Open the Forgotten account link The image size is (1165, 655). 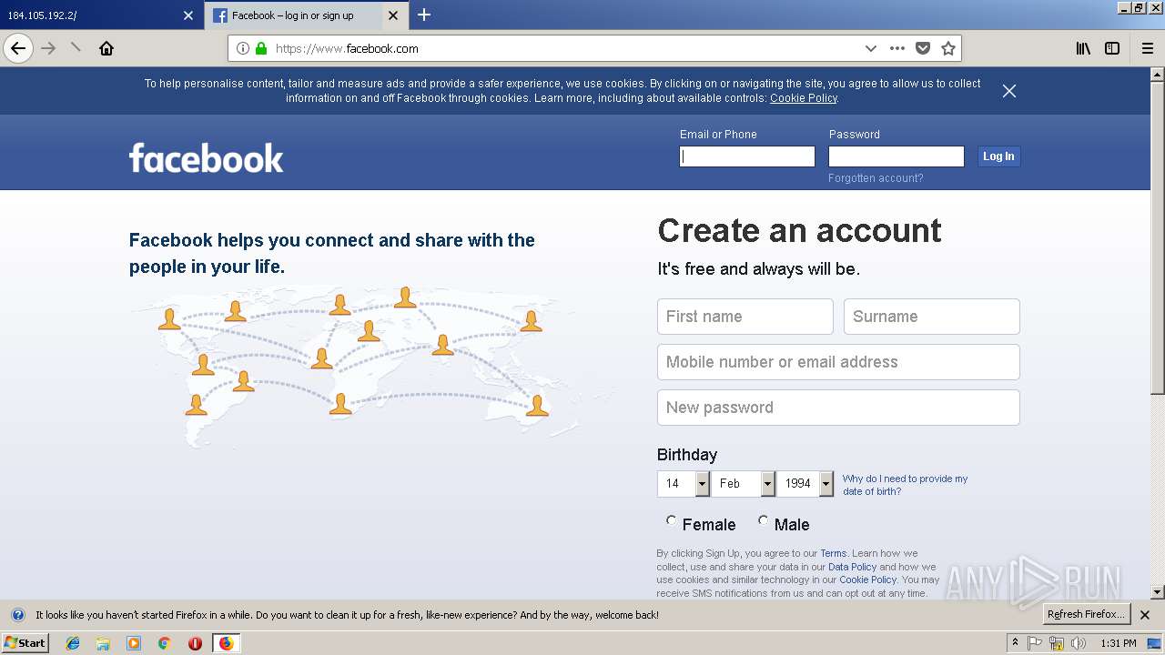(876, 178)
